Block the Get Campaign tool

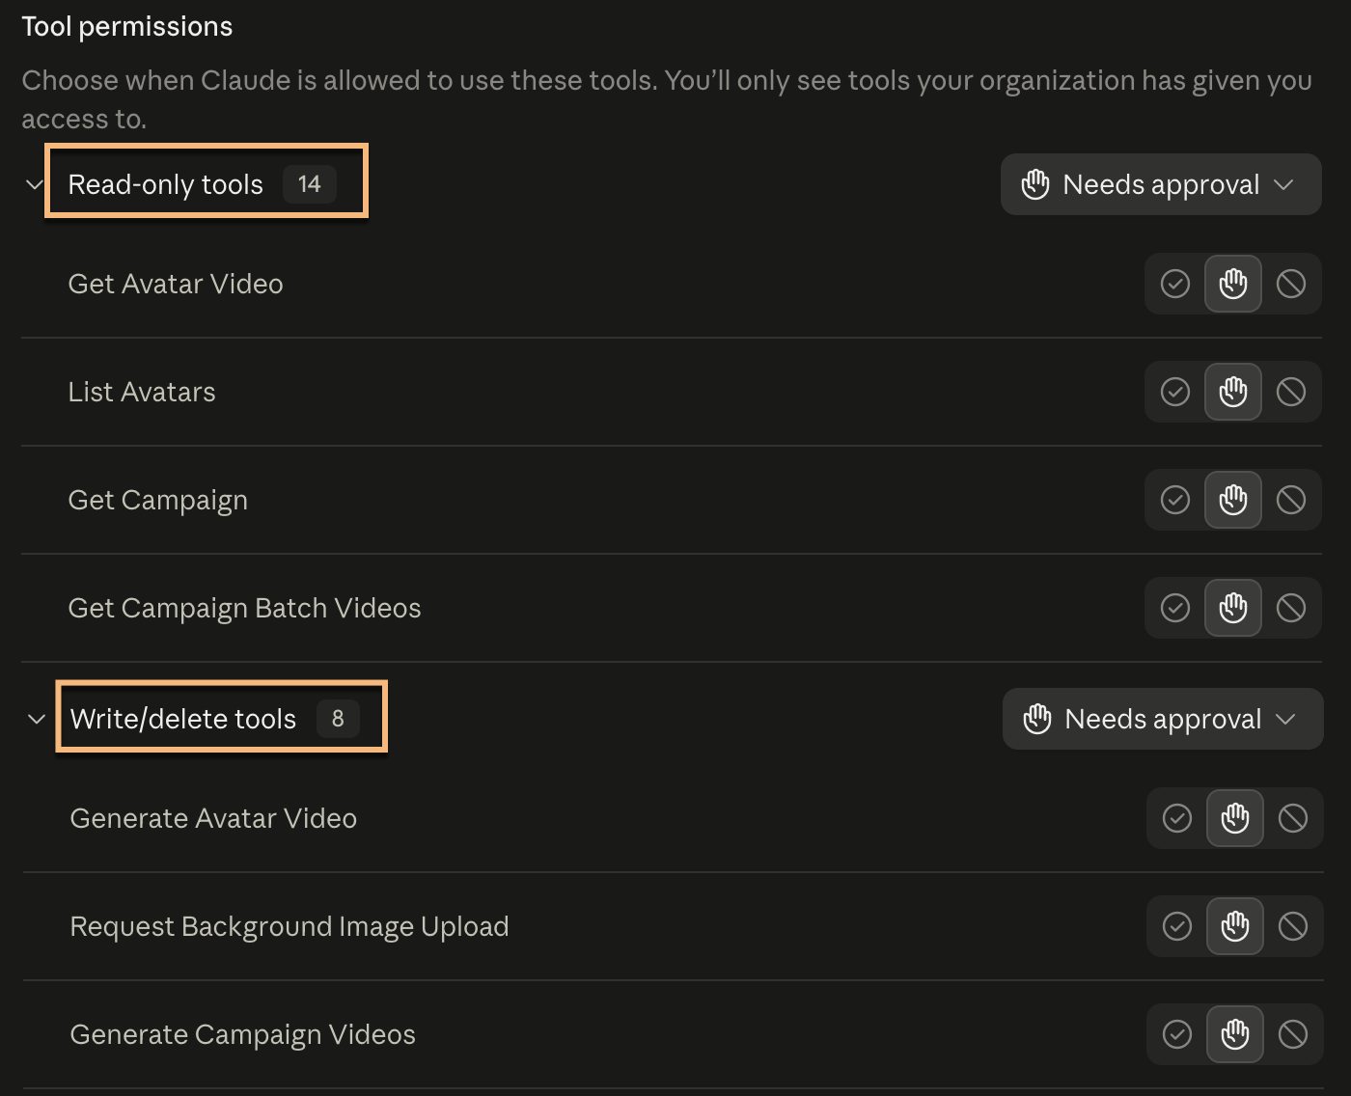tap(1291, 500)
